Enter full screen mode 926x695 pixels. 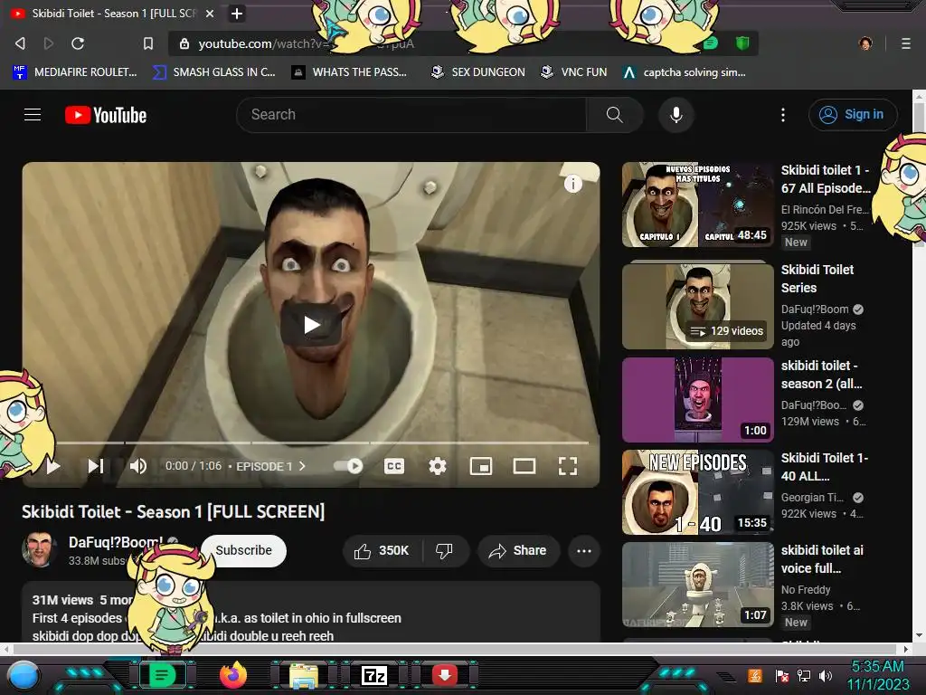(x=568, y=466)
